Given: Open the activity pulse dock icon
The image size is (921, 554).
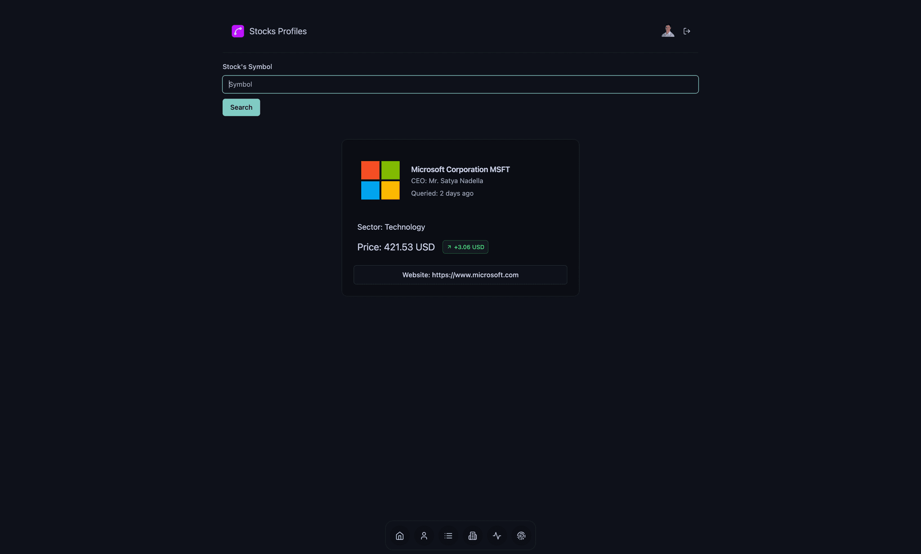Looking at the screenshot, I should coord(497,536).
